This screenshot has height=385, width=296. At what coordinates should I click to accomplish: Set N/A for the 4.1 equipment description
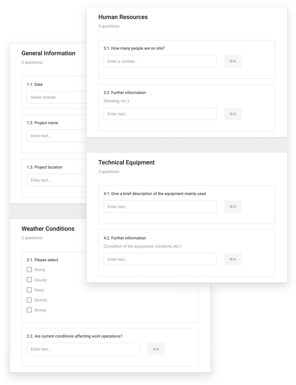pyautogui.click(x=233, y=207)
